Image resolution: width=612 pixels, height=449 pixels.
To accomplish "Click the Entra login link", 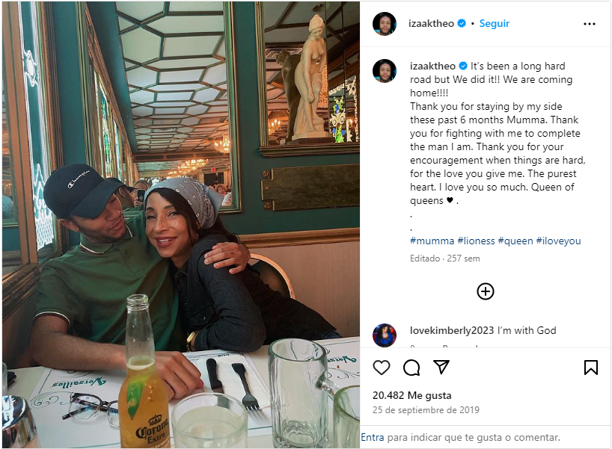I will tap(373, 437).
